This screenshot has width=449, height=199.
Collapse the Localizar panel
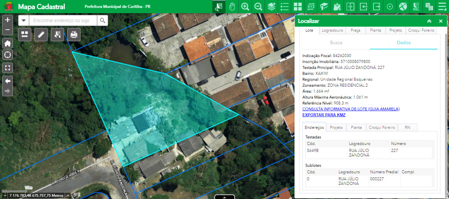tap(429, 21)
